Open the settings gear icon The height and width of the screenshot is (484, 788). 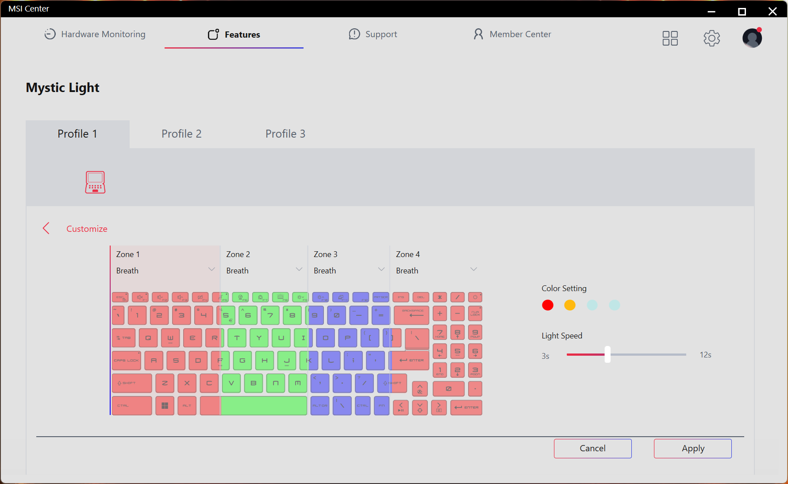click(x=711, y=38)
